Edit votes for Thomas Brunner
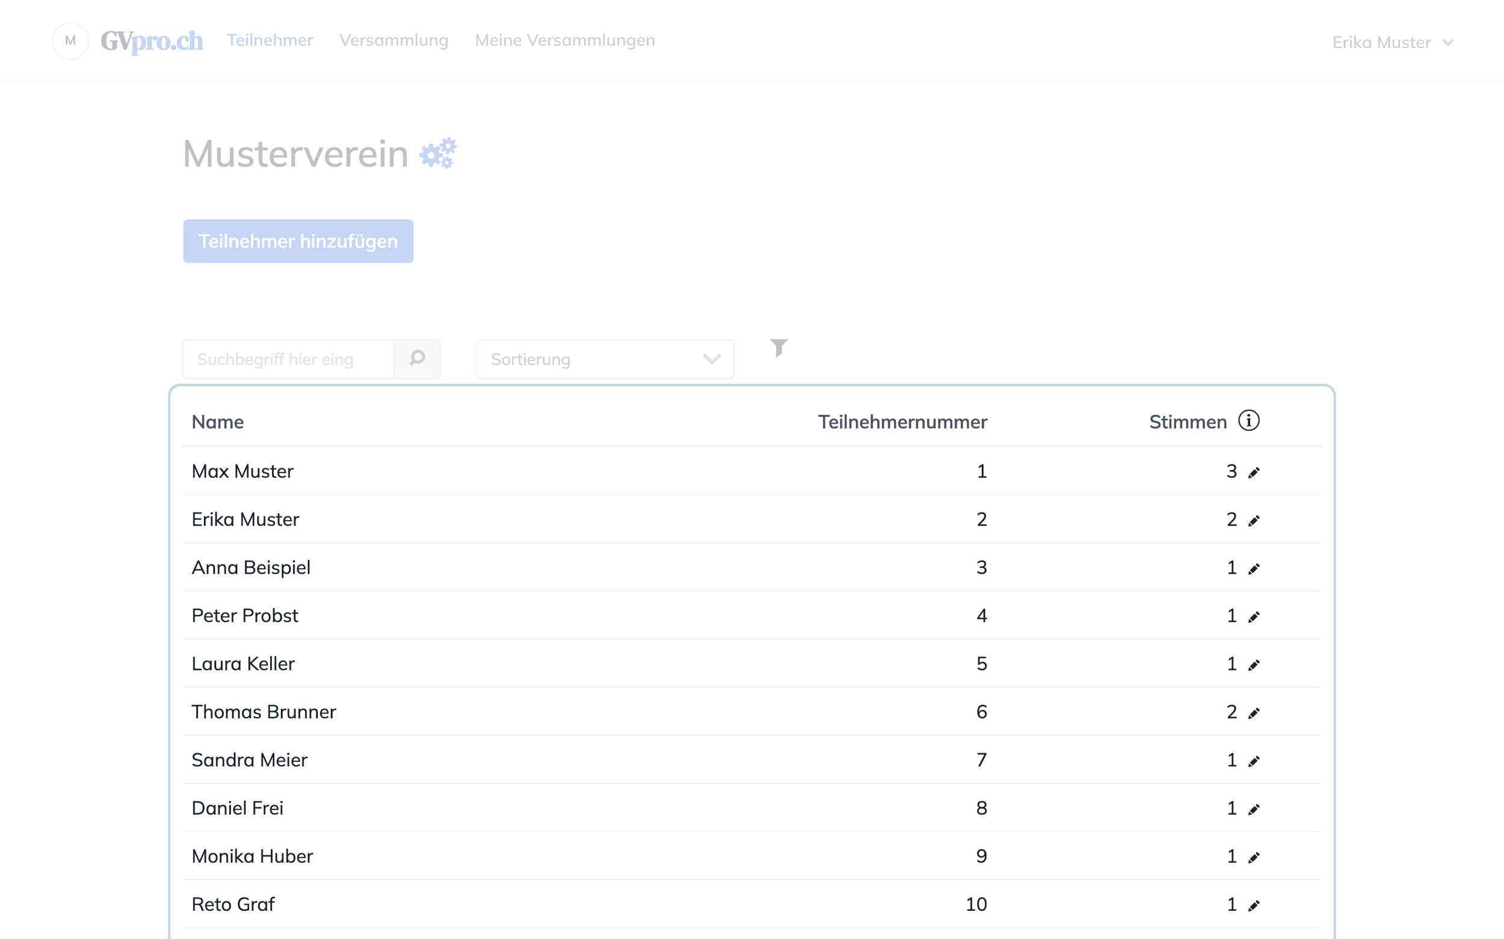Viewport: 1504px width, 939px height. [x=1254, y=713]
